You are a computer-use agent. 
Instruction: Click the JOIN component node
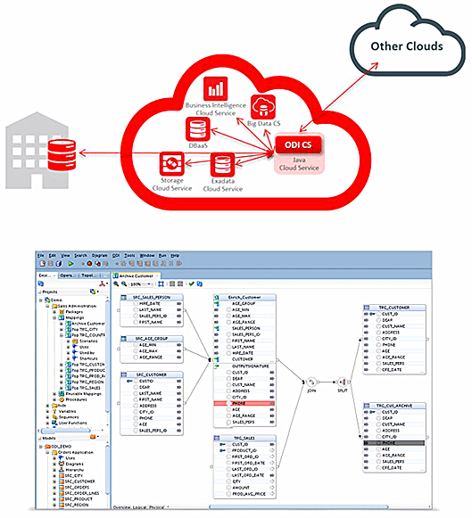tap(311, 382)
